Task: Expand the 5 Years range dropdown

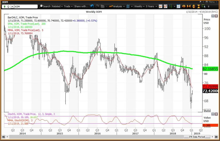Action: coord(151,6)
